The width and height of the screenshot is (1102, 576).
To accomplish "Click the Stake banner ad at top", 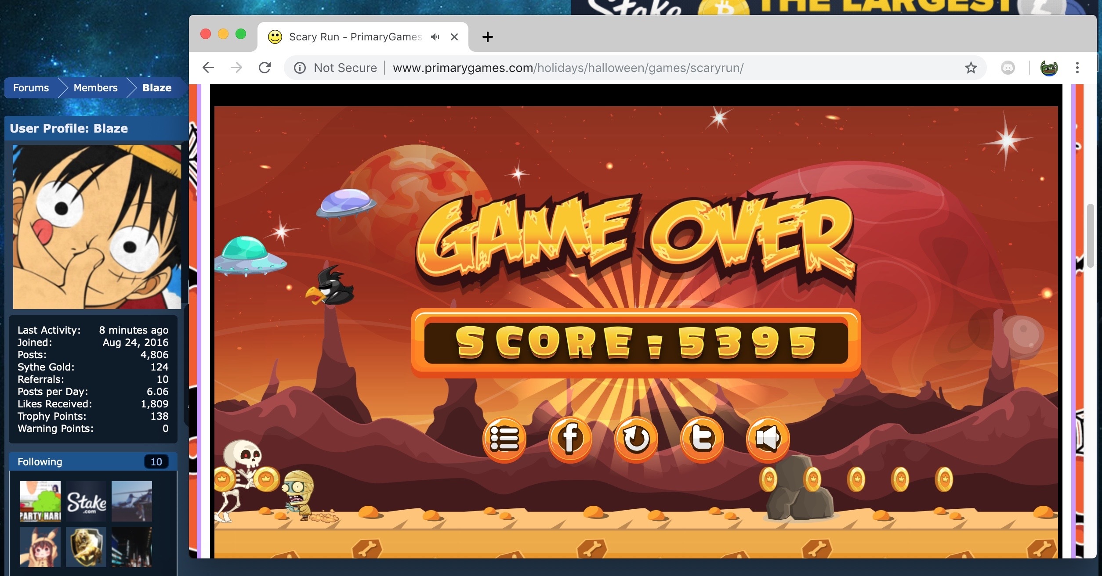I will (x=835, y=7).
